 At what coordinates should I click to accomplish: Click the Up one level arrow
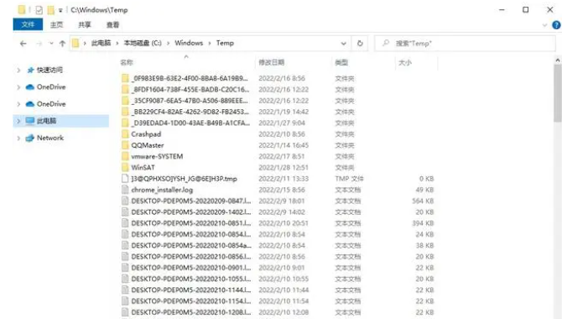click(62, 44)
